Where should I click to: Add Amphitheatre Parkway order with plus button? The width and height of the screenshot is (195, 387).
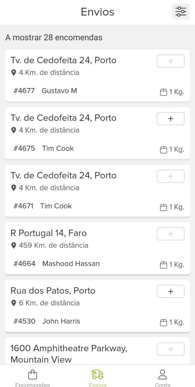coord(171,349)
